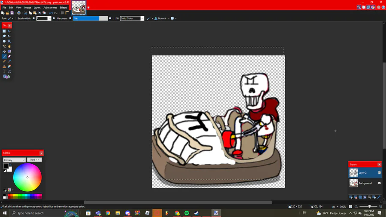Screen dimensions: 386x217
Task: Decrease hardness with minus button
Action: (x=70, y=18)
